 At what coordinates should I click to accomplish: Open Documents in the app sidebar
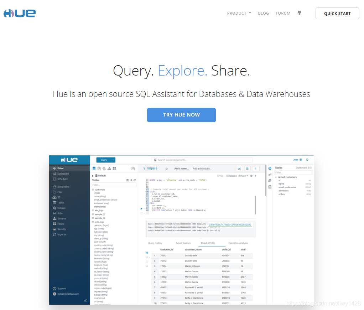tap(61, 187)
